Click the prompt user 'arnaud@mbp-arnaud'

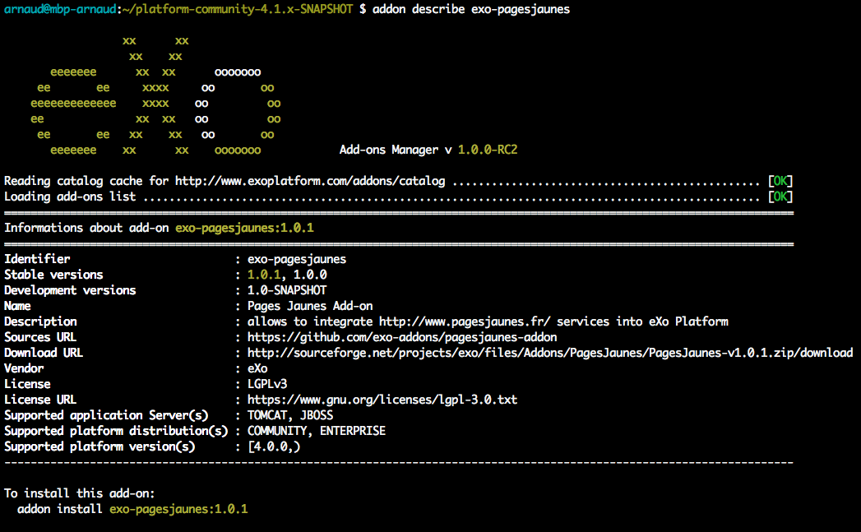(60, 9)
